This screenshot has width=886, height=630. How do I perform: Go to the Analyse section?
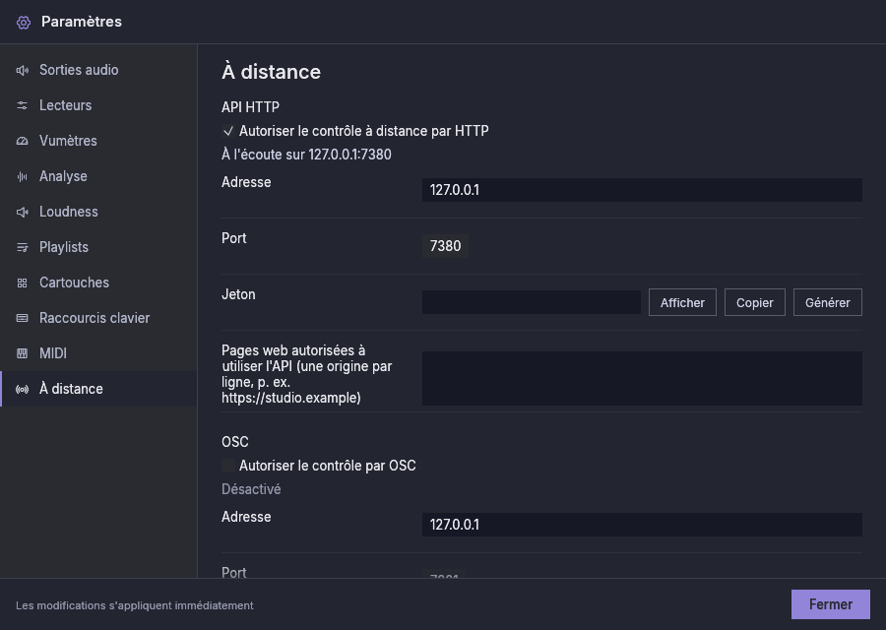(x=98, y=177)
